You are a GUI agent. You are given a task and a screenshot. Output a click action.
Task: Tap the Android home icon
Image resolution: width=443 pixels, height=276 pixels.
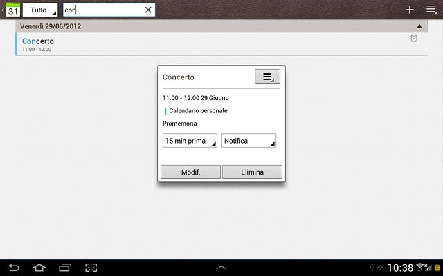(39, 268)
